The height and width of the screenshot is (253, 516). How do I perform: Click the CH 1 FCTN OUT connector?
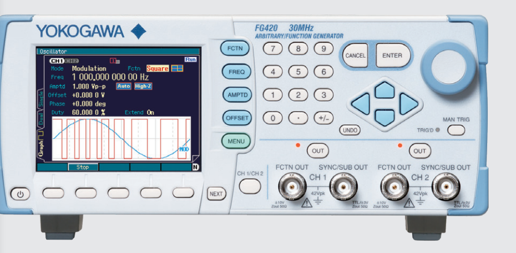292,186
